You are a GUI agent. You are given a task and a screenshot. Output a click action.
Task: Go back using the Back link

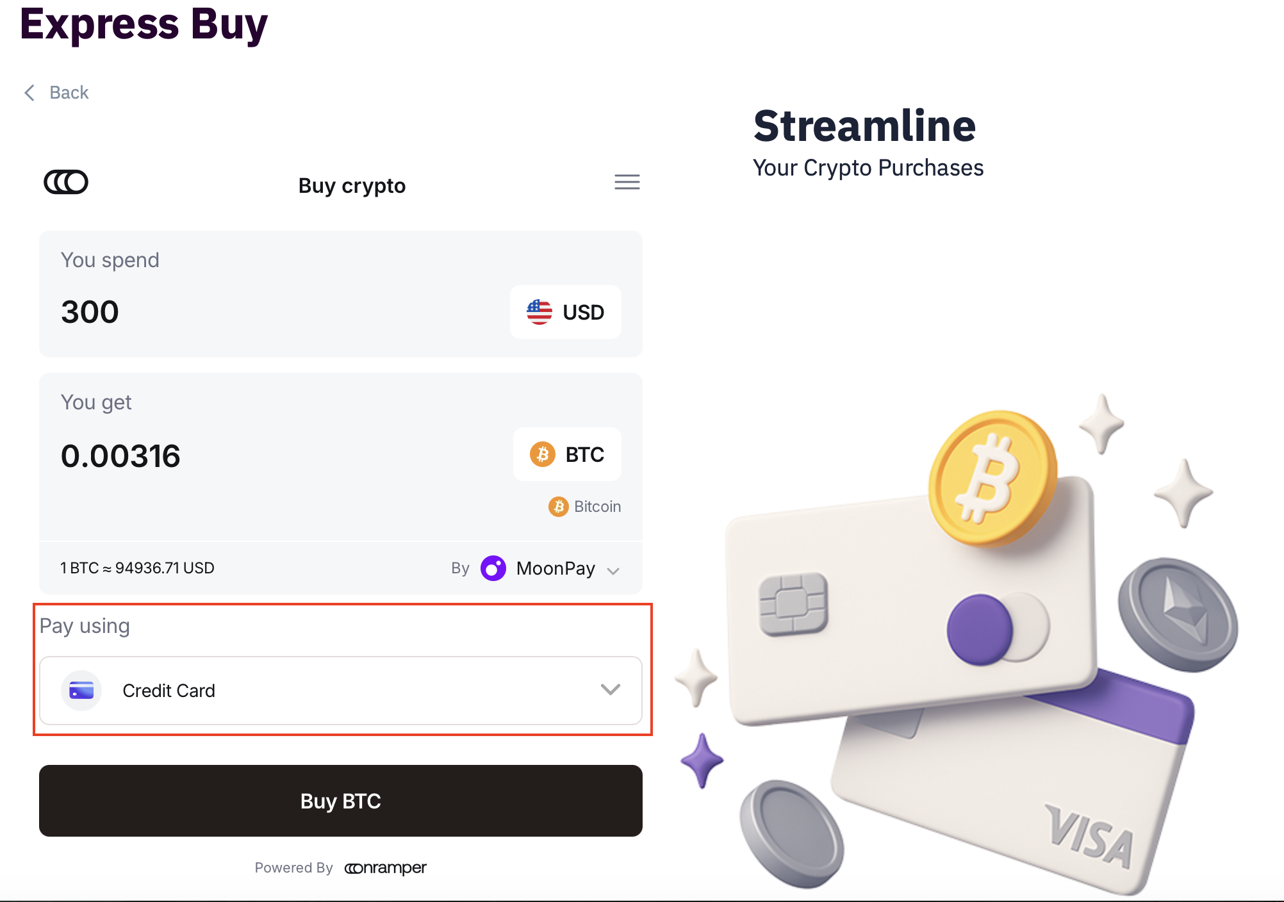[69, 93]
